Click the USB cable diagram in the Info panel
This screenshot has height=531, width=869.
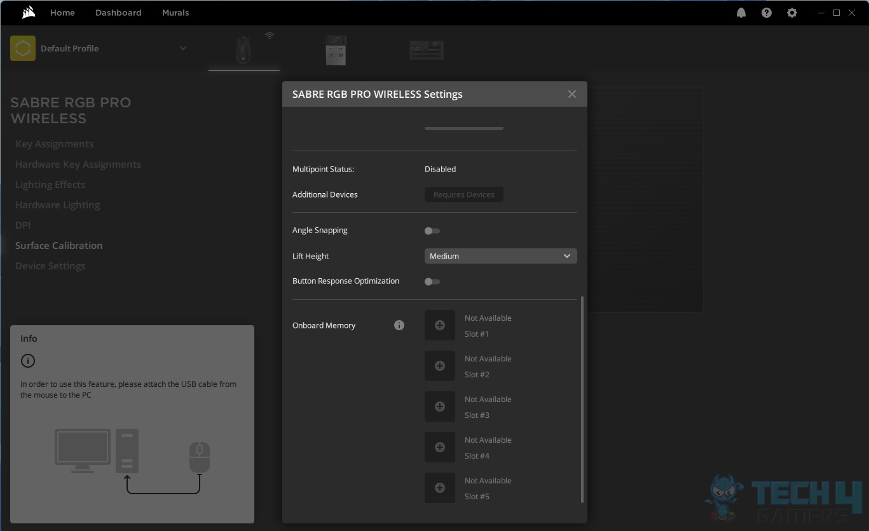[x=132, y=461]
